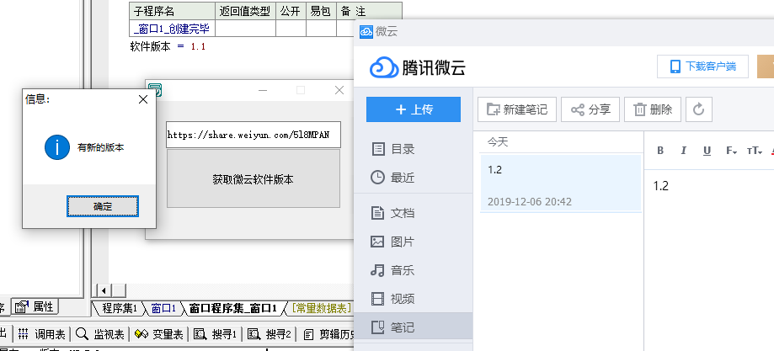Open the 变量表 bottom tab
774x351 pixels.
[159, 334]
